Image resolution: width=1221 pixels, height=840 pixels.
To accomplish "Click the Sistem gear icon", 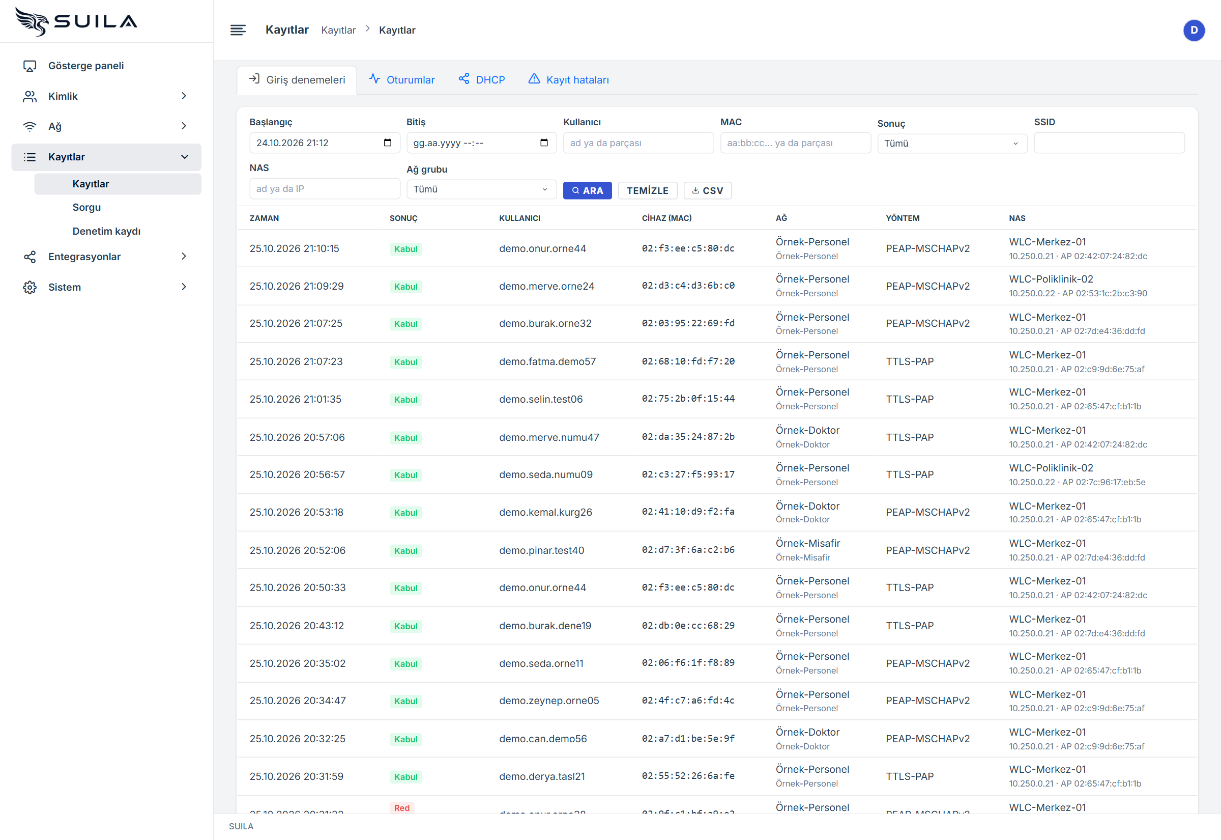I will [x=30, y=287].
